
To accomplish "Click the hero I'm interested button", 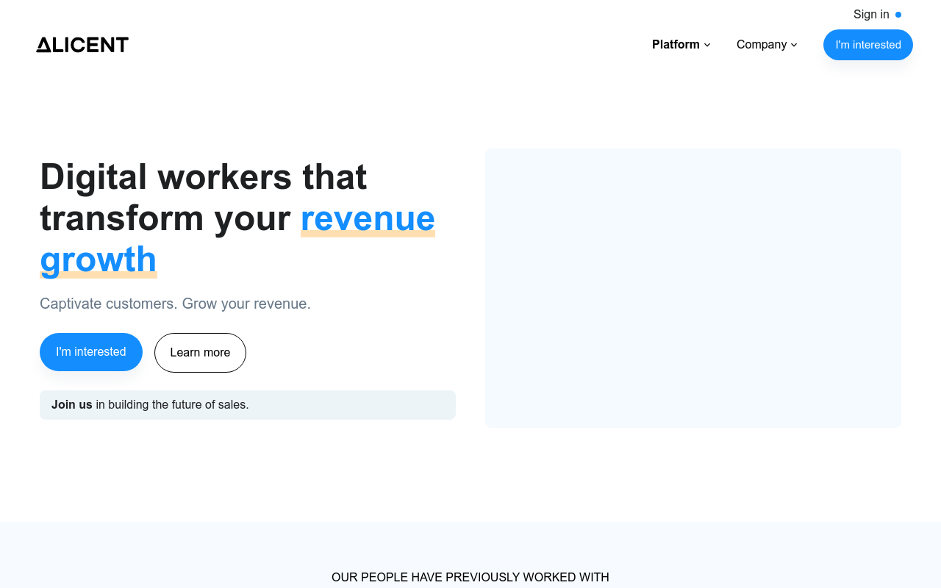I will pyautogui.click(x=91, y=352).
